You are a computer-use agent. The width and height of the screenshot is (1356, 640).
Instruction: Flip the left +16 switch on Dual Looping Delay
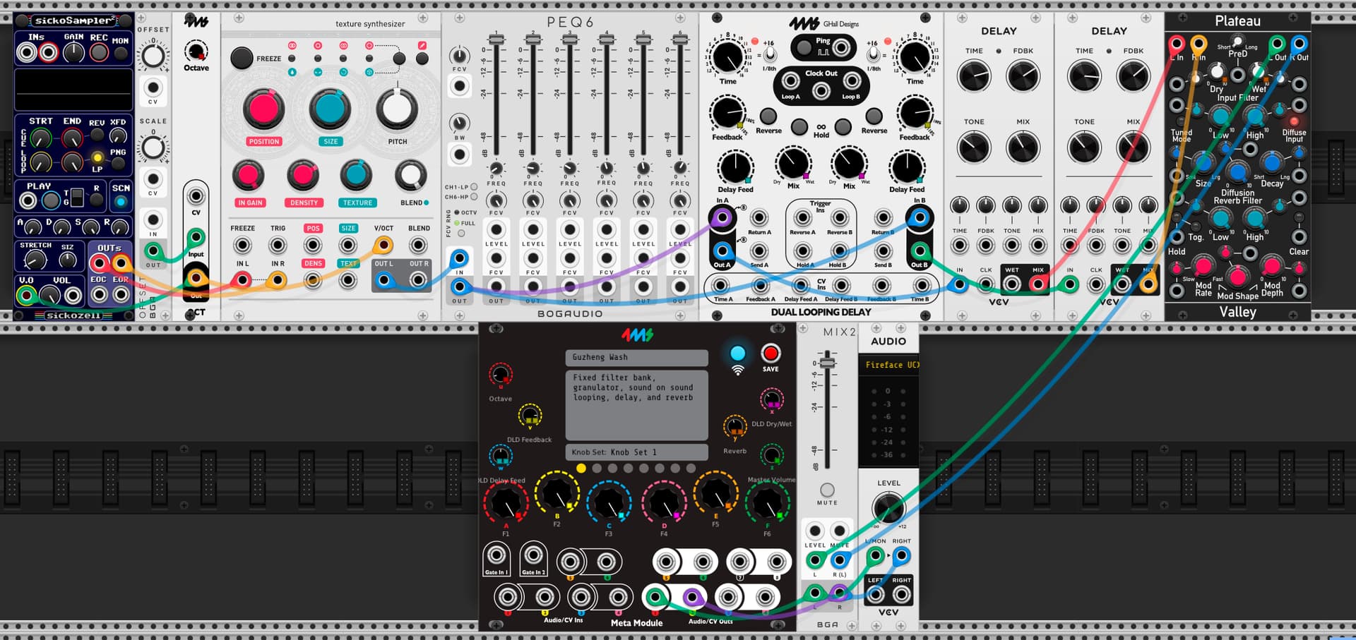coord(769,54)
